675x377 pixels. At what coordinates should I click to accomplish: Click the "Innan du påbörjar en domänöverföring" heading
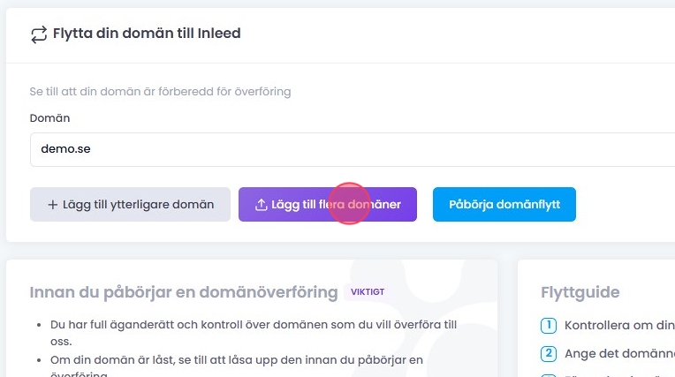coord(183,292)
